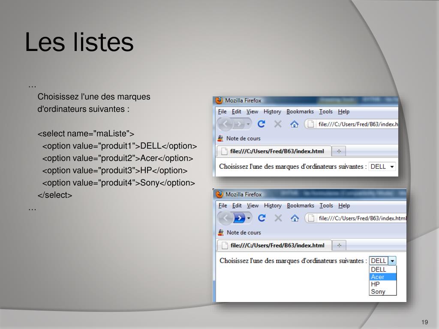439x329 pixels.
Task: Open View menu in lower Firefox window
Action: tap(253, 205)
